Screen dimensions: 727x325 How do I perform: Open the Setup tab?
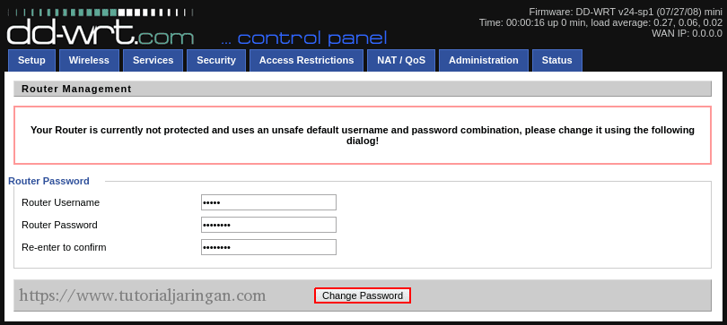tap(31, 61)
